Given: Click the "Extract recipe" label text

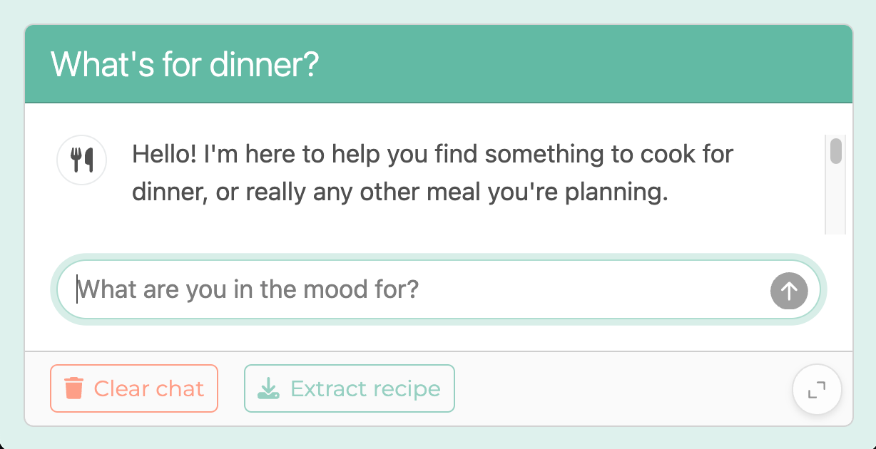Looking at the screenshot, I should (365, 388).
